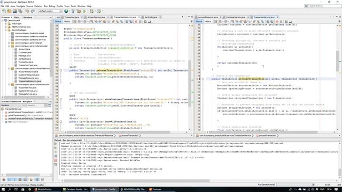Click the Save All toolbar icon
The height and width of the screenshot is (192, 342).
(20, 11)
